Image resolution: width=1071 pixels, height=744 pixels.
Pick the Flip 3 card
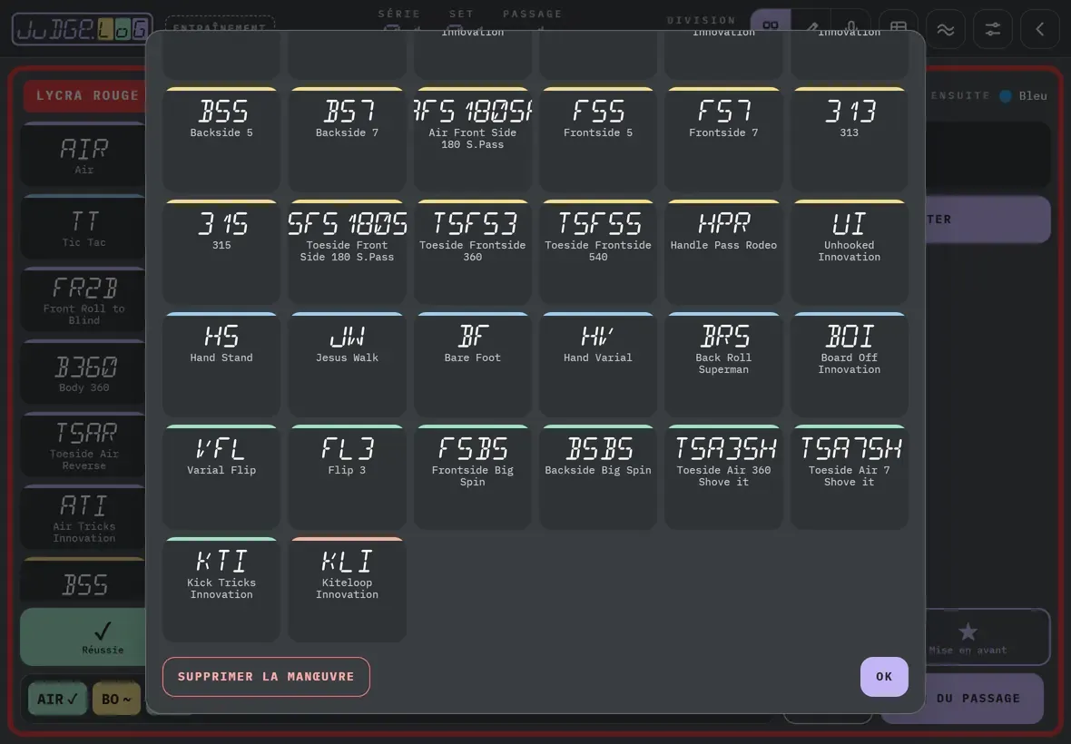pyautogui.click(x=347, y=477)
